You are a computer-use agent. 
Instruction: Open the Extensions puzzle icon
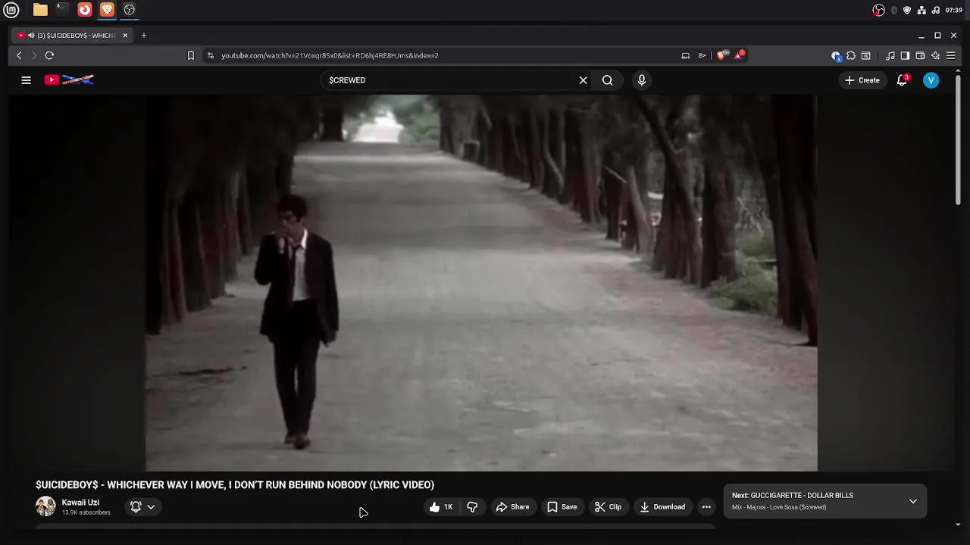click(851, 55)
